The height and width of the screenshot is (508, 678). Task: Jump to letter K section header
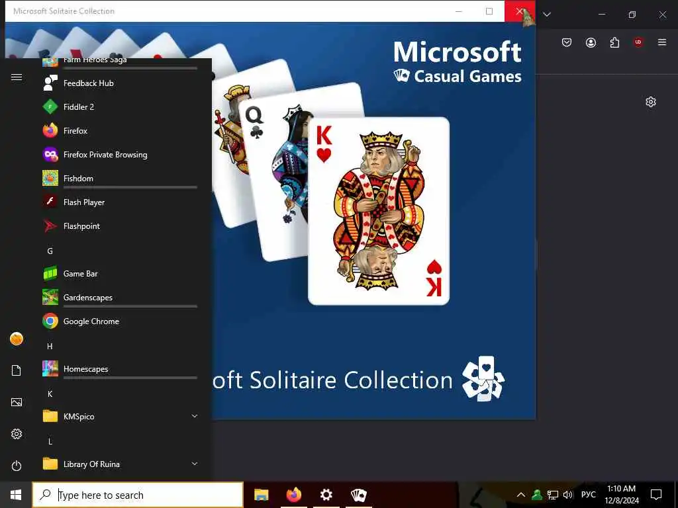50,394
